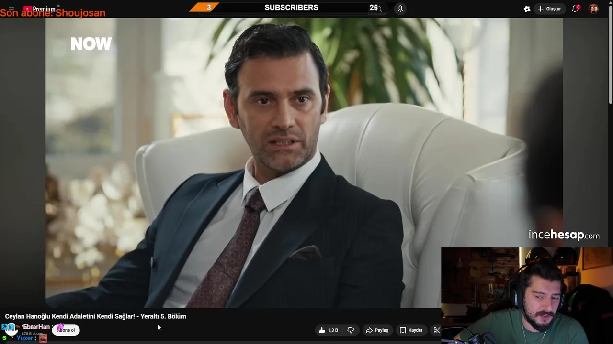Start voice search with microphone icon

coord(400,9)
